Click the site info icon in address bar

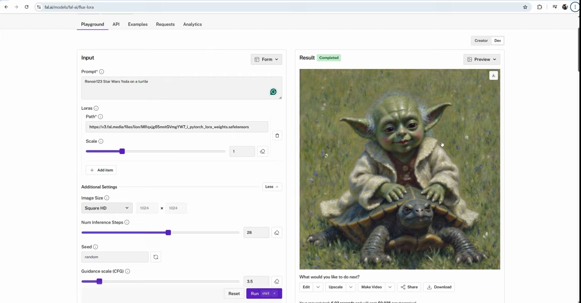[39, 7]
